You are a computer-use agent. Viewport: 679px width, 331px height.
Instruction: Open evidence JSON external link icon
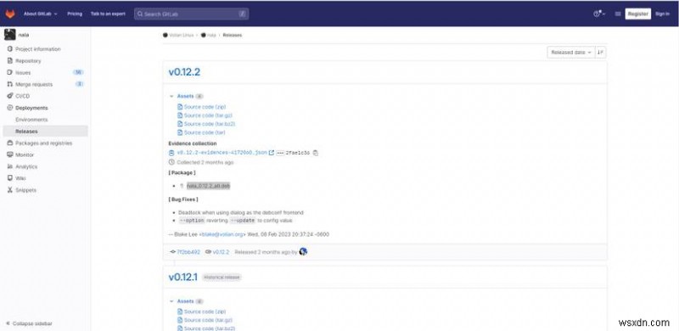(272, 153)
